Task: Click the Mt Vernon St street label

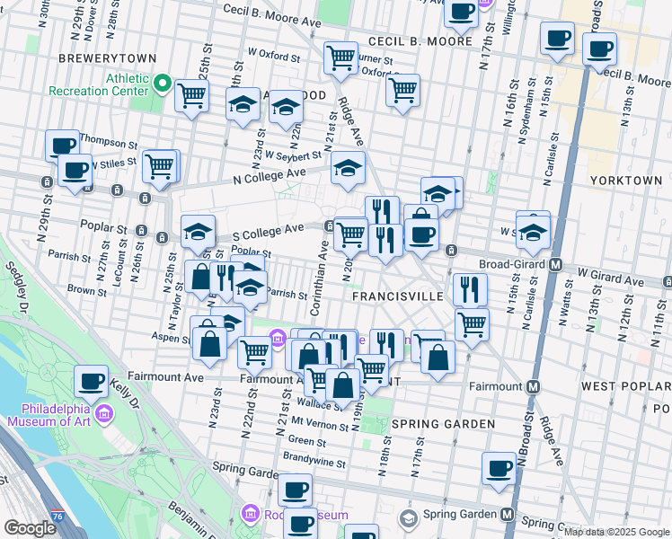Action: click(320, 424)
